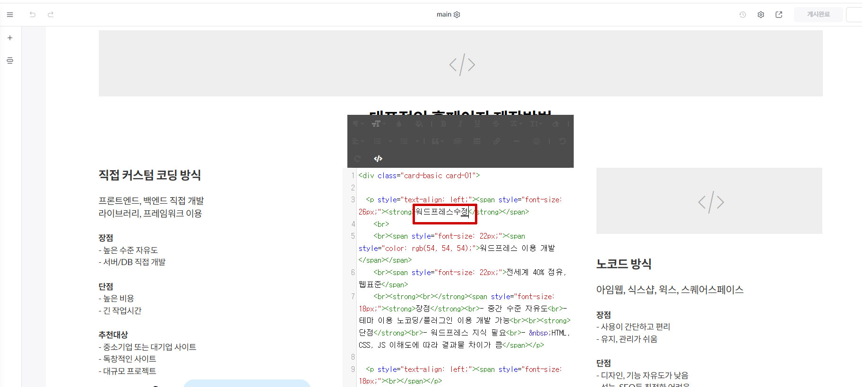The height and width of the screenshot is (387, 862).
Task: Click 디자인, 기능 자유도가 낮음 line
Action: tap(642, 375)
